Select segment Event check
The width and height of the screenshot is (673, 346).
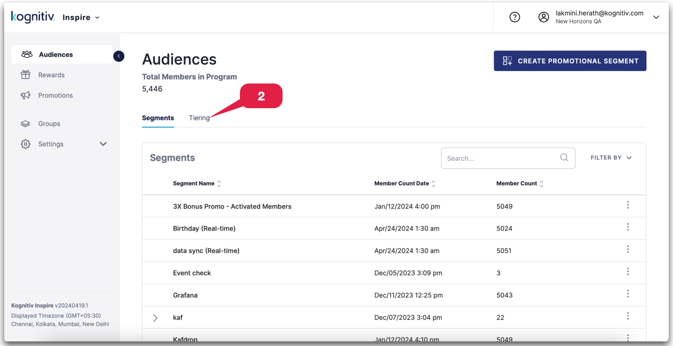coord(192,273)
